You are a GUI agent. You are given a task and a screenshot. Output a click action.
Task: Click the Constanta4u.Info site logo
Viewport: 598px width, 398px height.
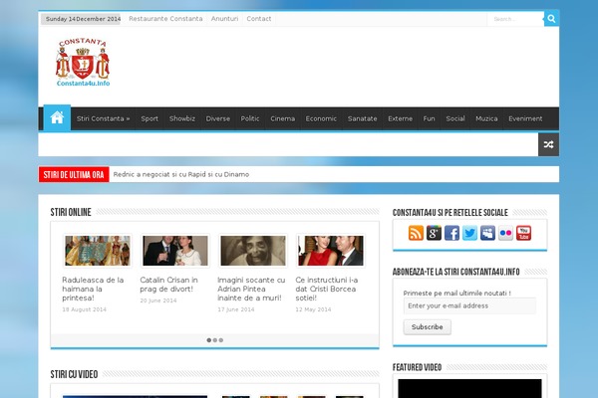pyautogui.click(x=83, y=63)
